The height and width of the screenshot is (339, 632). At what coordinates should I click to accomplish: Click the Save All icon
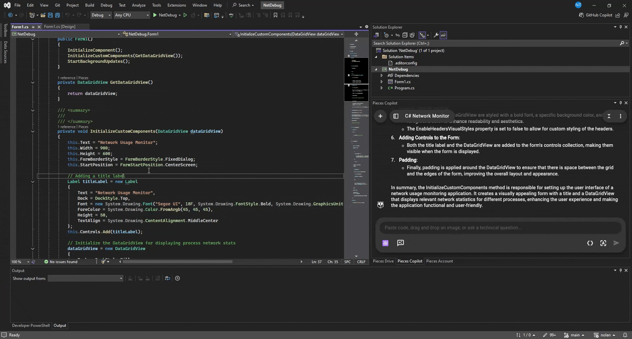pos(58,15)
